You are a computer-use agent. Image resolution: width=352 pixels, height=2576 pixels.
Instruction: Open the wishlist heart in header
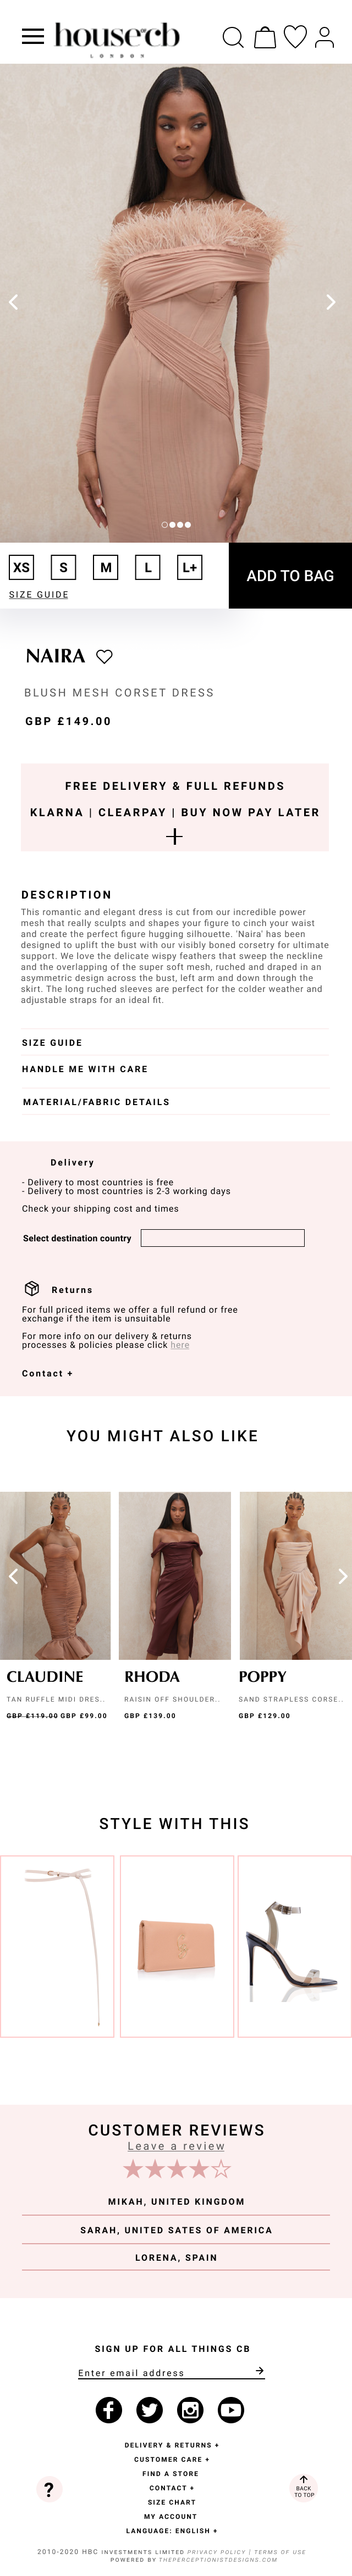coord(295,37)
